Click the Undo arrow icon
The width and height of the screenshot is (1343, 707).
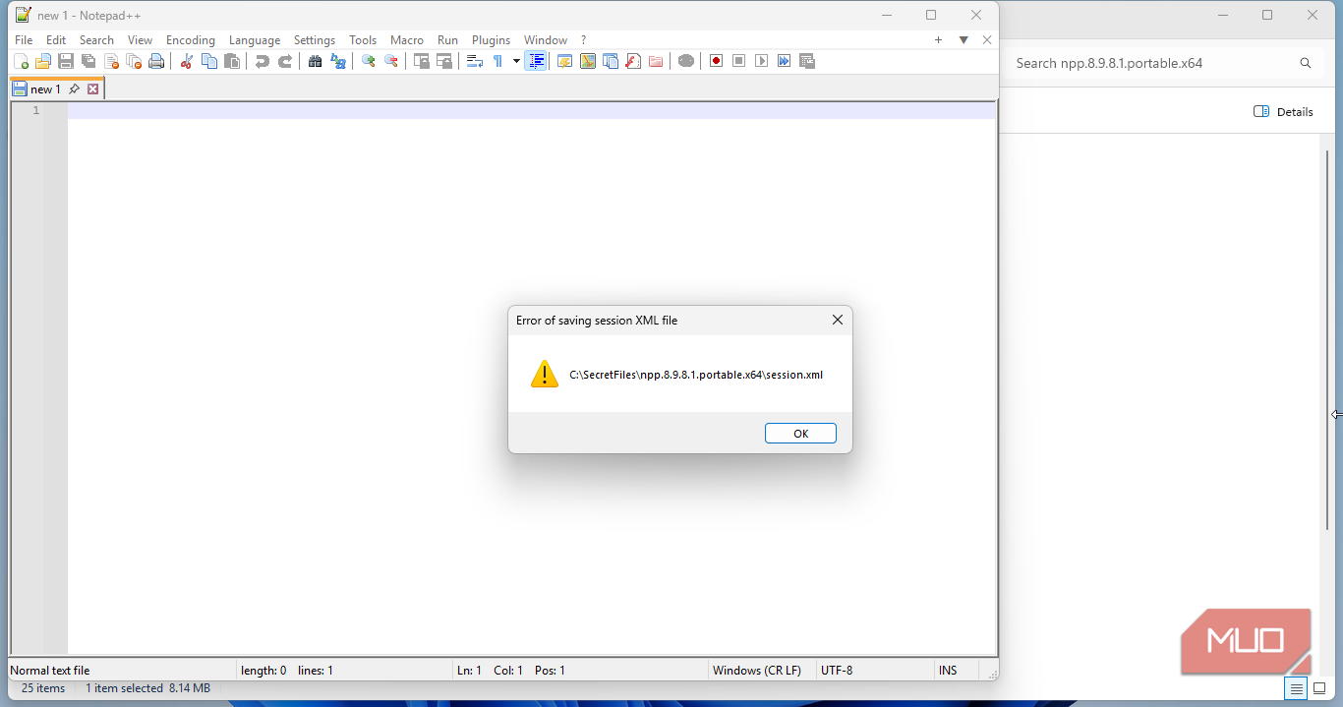pos(262,61)
